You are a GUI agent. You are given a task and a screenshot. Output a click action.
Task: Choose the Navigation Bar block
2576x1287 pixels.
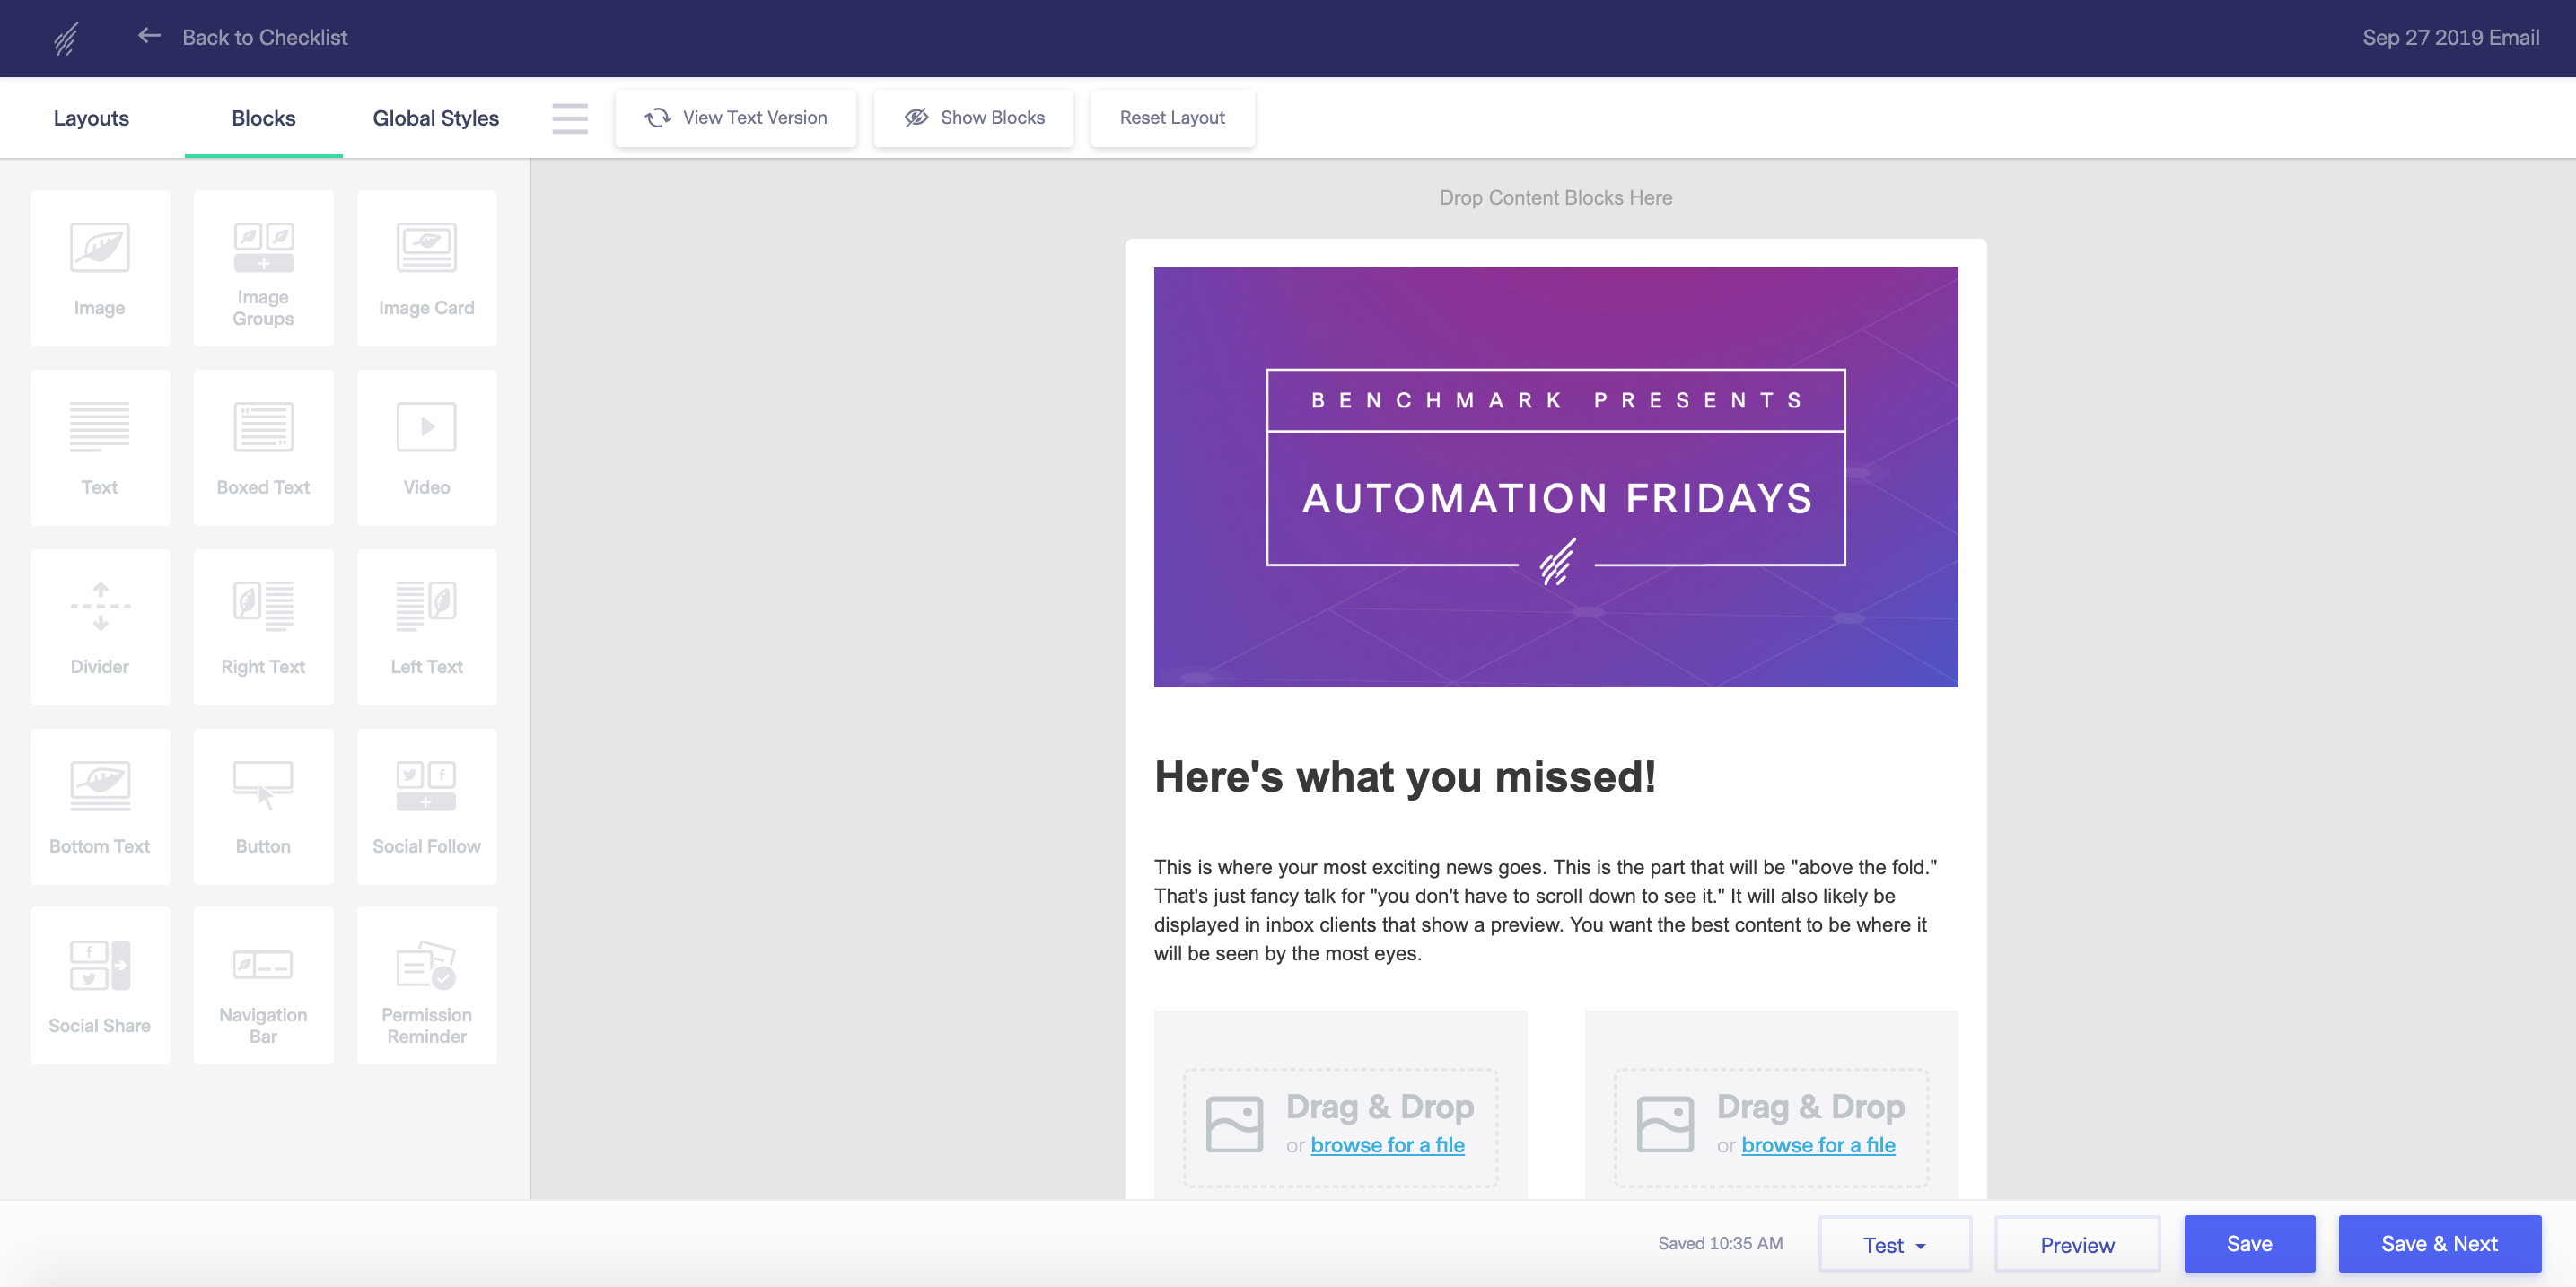263,985
